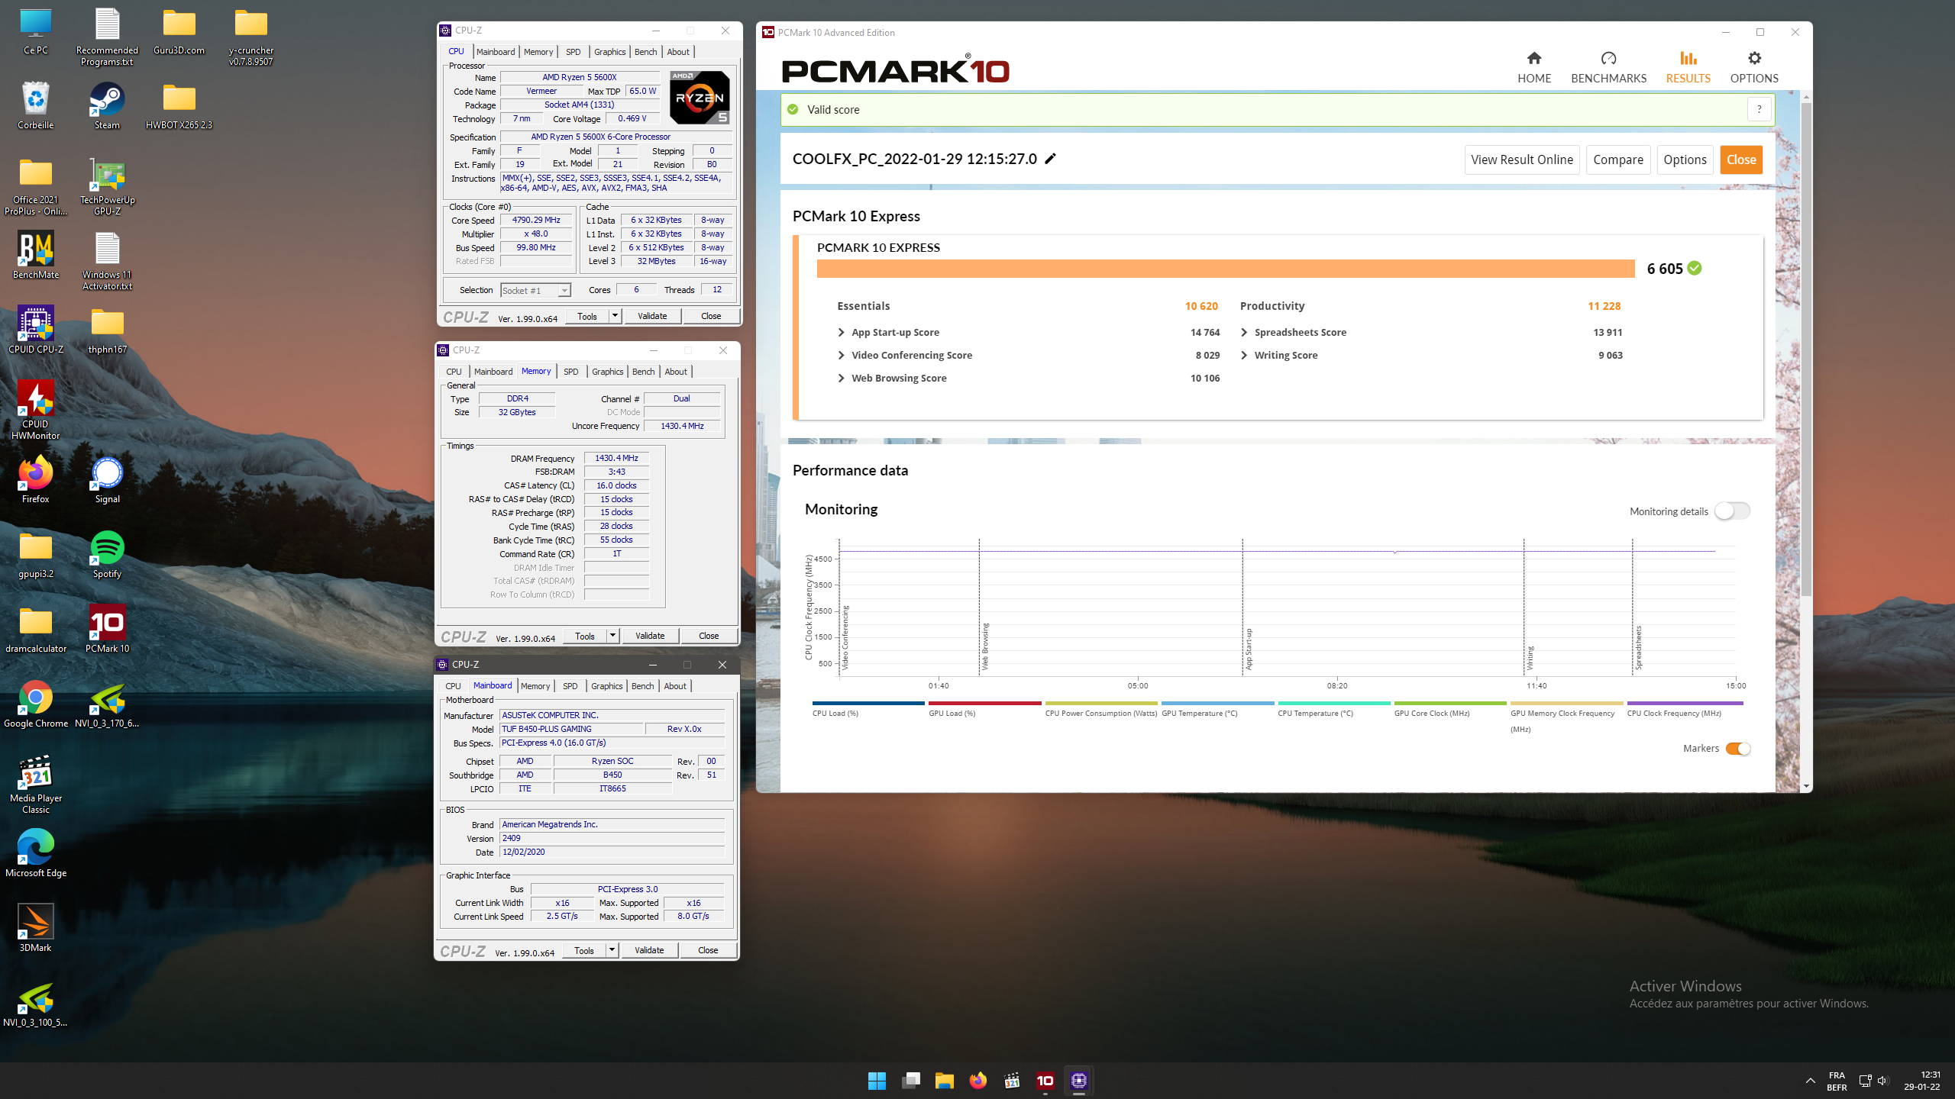Enable the Monitoring details toggle
1955x1099 pixels.
coord(1732,511)
